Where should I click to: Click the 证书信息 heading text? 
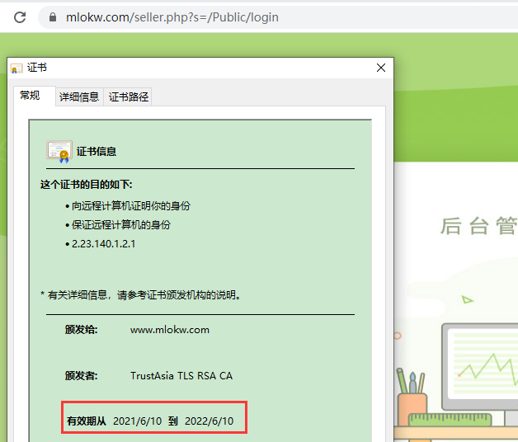click(97, 152)
